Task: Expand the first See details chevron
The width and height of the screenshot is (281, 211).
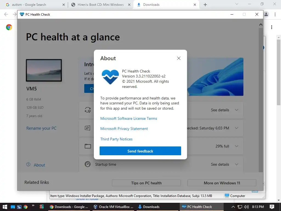Action: (237, 110)
